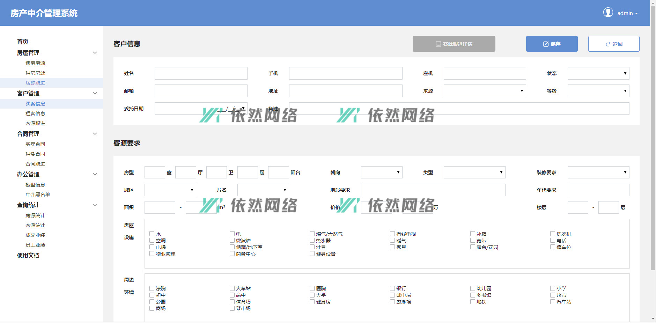Open the admin account dropdown menu
656x323 pixels.
627,13
